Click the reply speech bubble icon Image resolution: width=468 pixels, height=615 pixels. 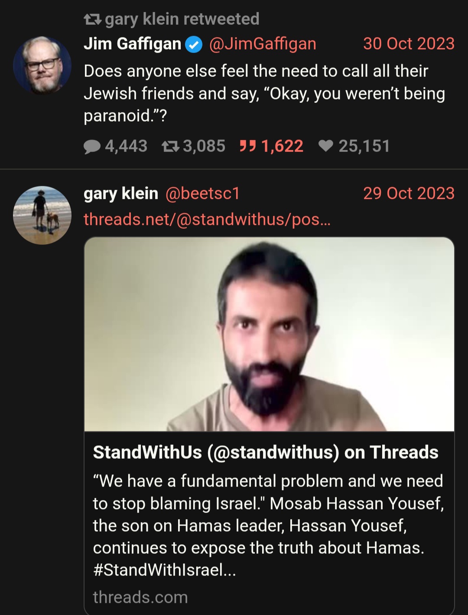click(92, 147)
